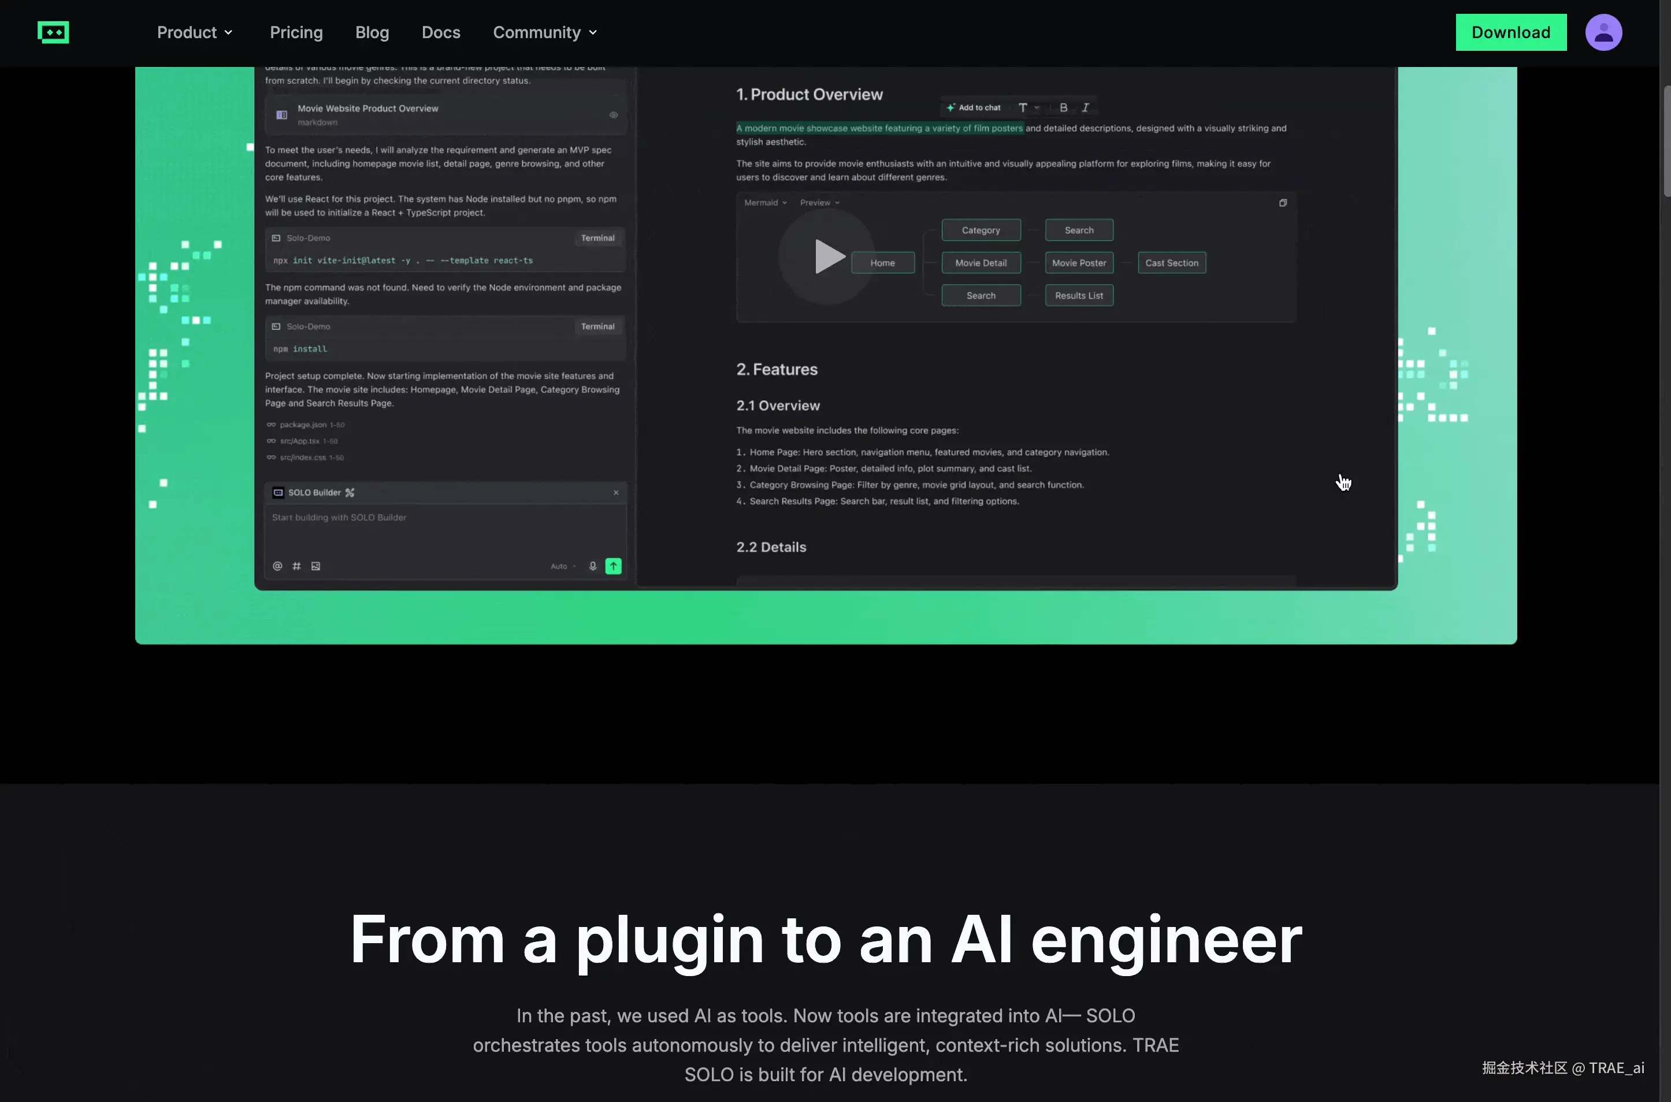This screenshot has height=1102, width=1671.
Task: Play the demo video
Action: [x=827, y=256]
